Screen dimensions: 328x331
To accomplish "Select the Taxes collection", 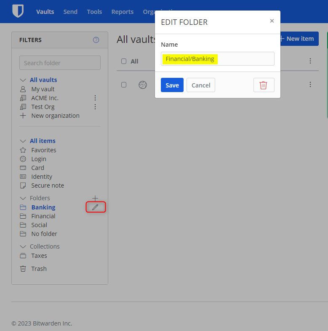I will (39, 256).
